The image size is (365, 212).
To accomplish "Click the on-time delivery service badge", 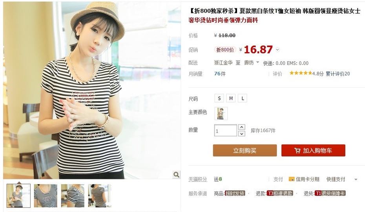I will tap(235, 194).
